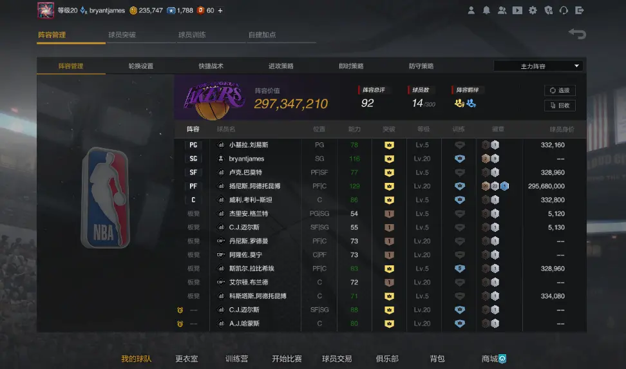Open 商城 in bottom navigation
Image resolution: width=626 pixels, height=369 pixels.
pos(494,359)
